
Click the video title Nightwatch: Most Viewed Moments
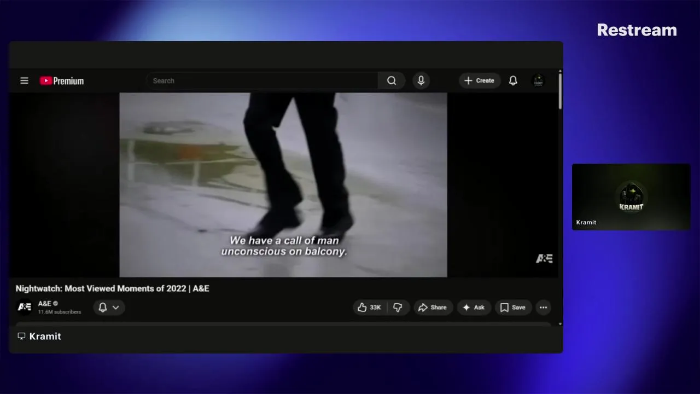[112, 288]
